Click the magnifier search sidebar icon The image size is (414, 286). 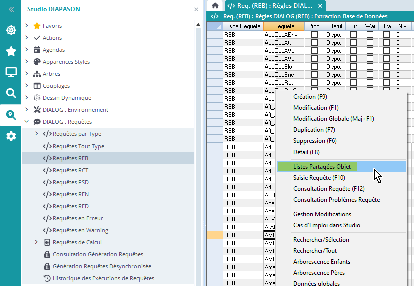[11, 93]
